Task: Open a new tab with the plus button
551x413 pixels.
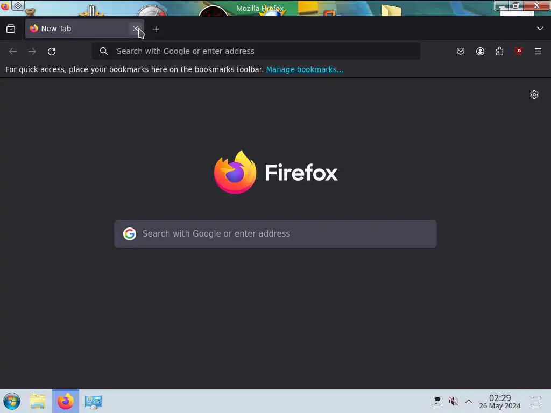Action: click(x=156, y=29)
